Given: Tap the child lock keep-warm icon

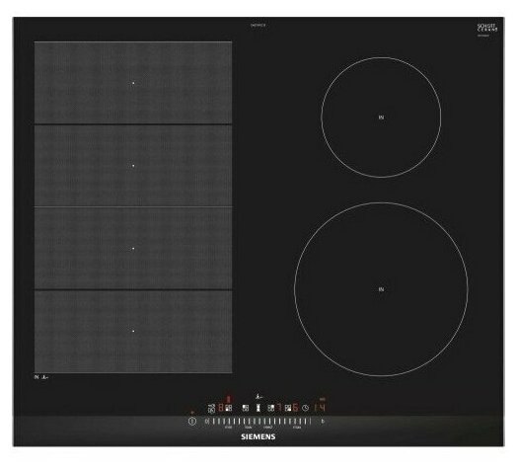Looking at the screenshot, I should pyautogui.click(x=212, y=408).
